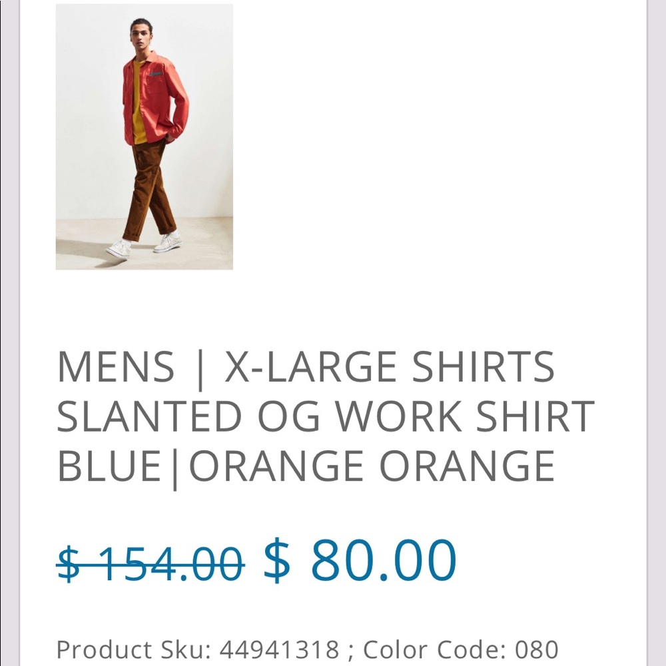Screen dimensions: 666x666
Task: Select the X-LARGE SHIRTS heading text
Action: pos(389,366)
